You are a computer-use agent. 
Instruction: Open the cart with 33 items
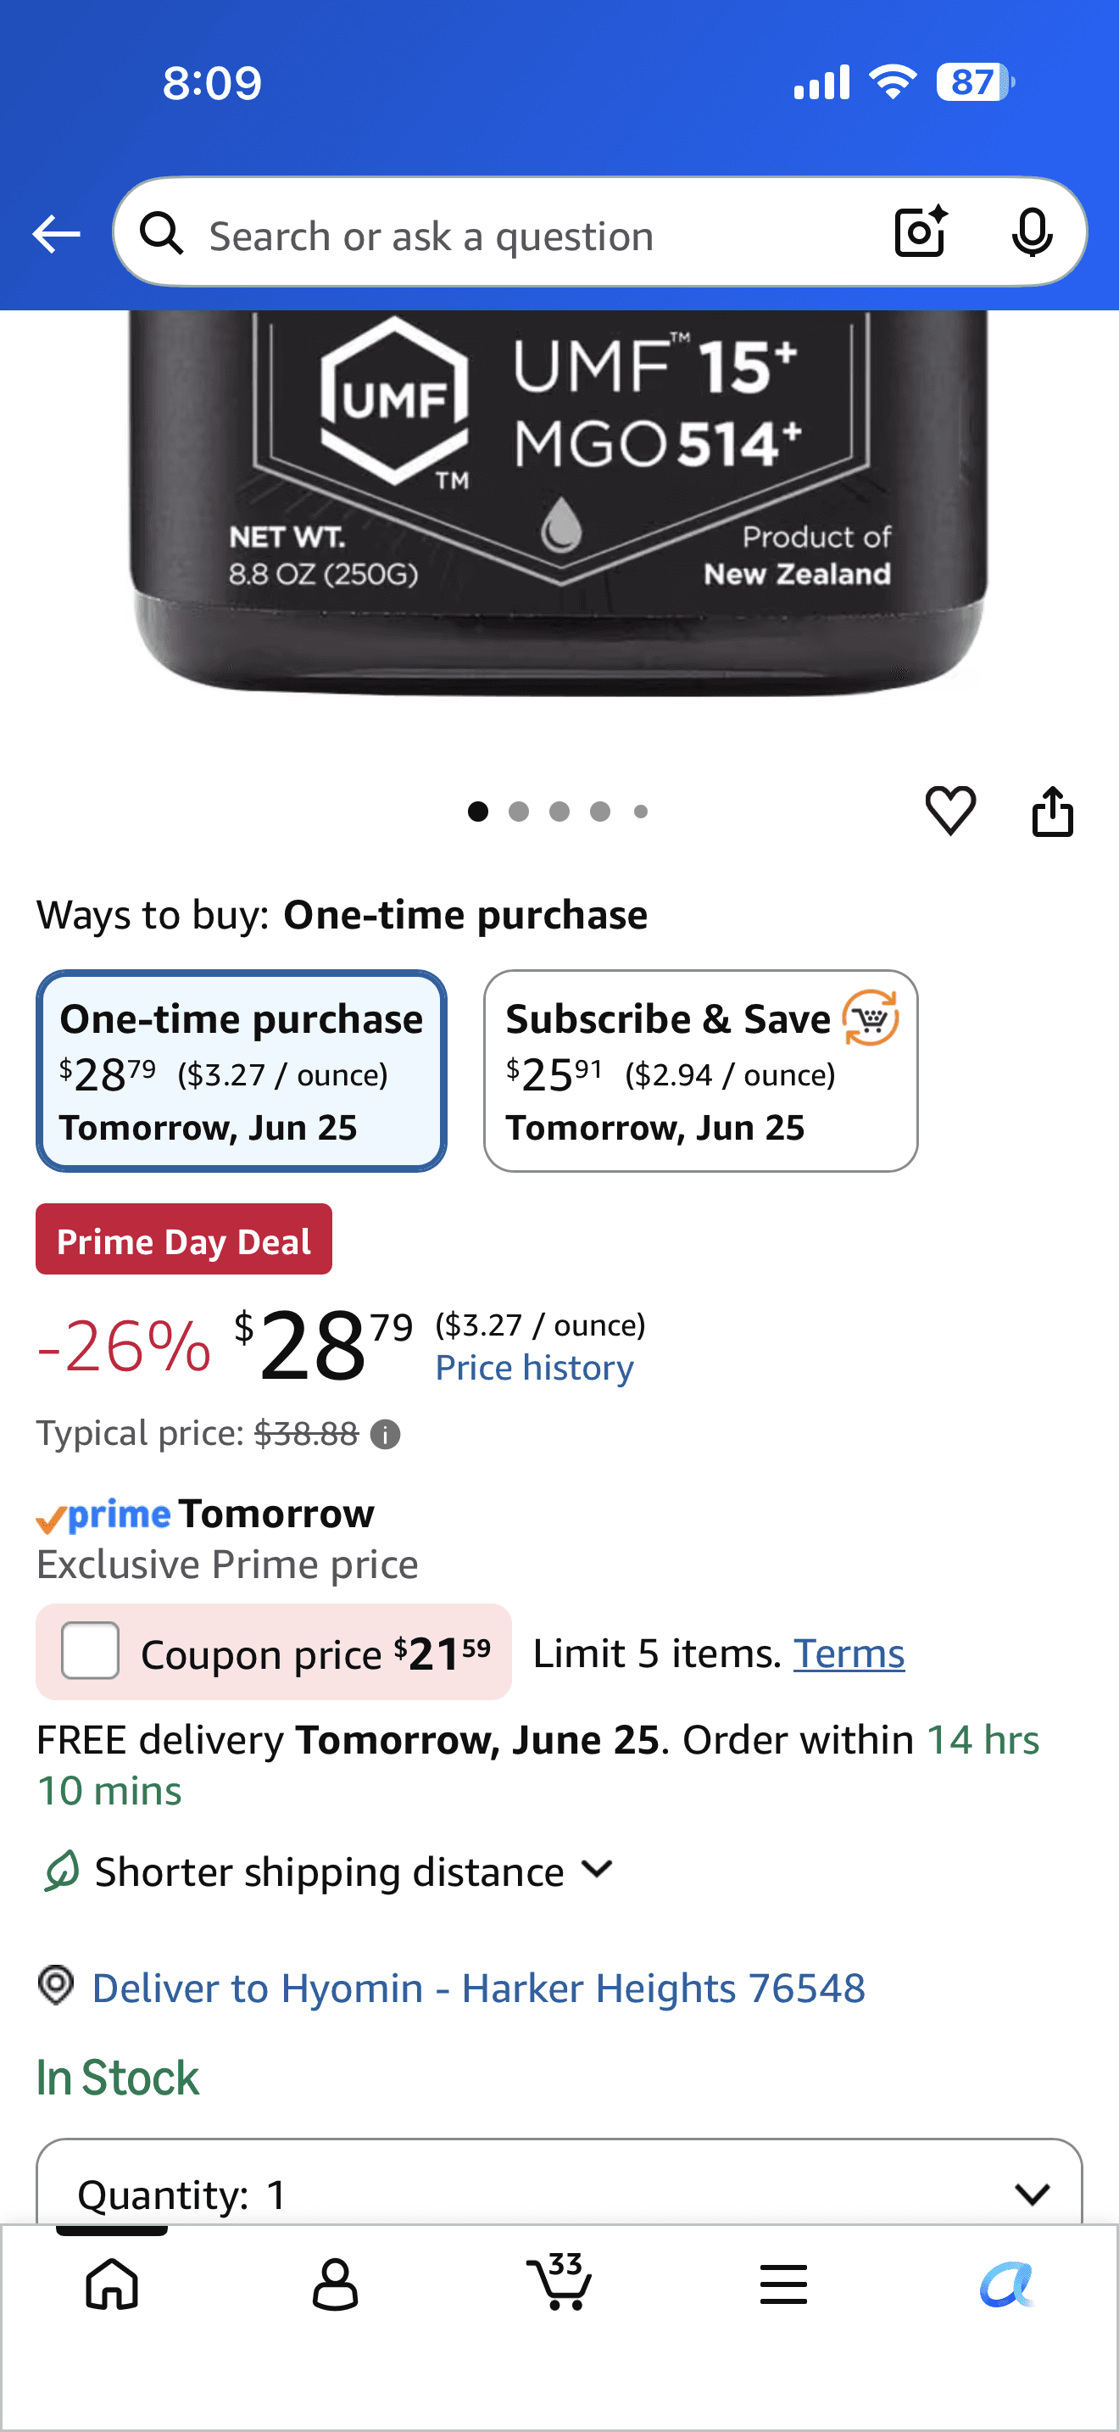(x=559, y=2282)
